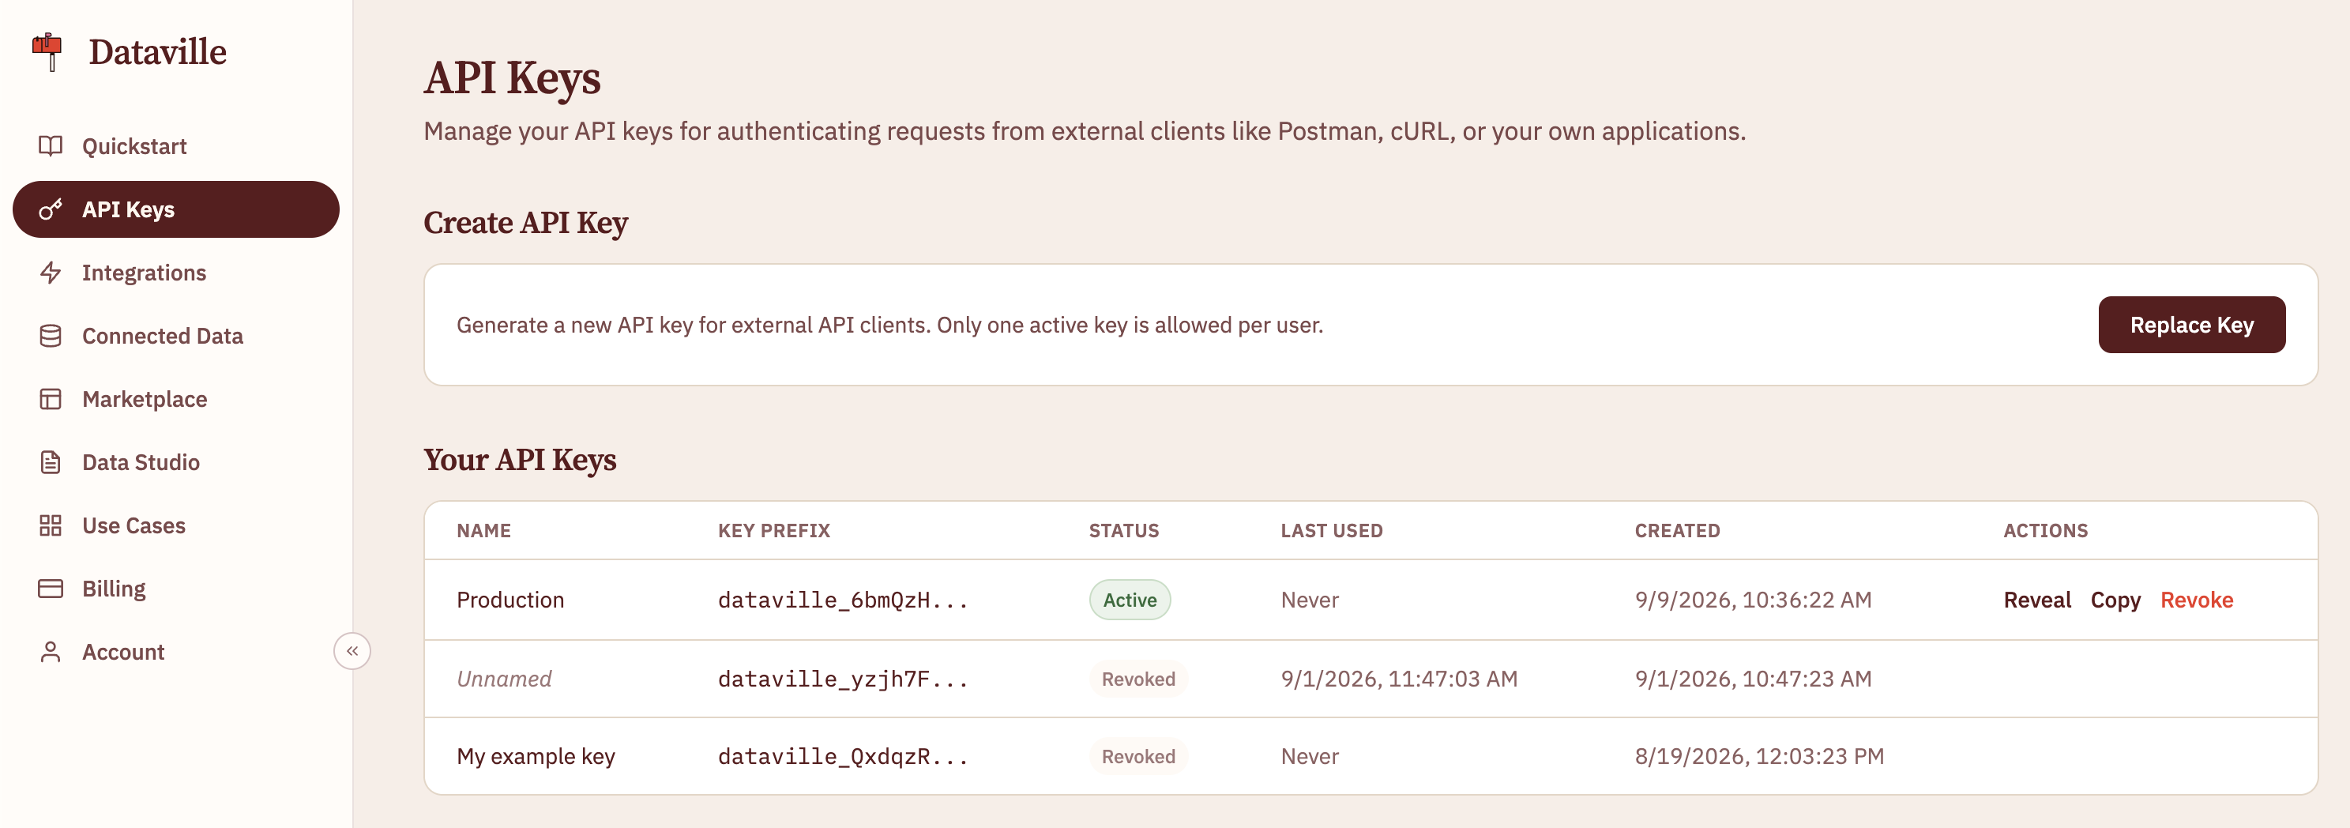2350x828 pixels.
Task: Click the Account person icon
Action: 51,652
